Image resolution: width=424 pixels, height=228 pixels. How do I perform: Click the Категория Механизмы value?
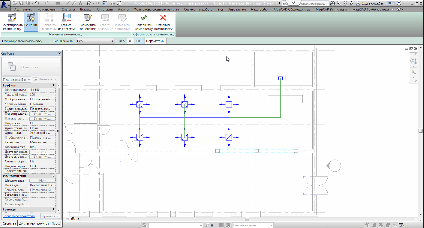click(x=42, y=143)
